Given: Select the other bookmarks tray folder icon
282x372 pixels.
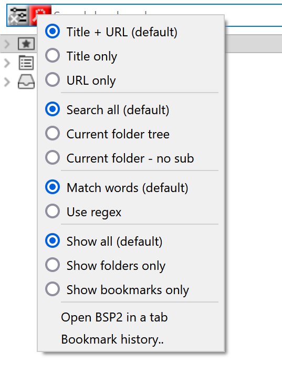Looking at the screenshot, I should (26, 82).
